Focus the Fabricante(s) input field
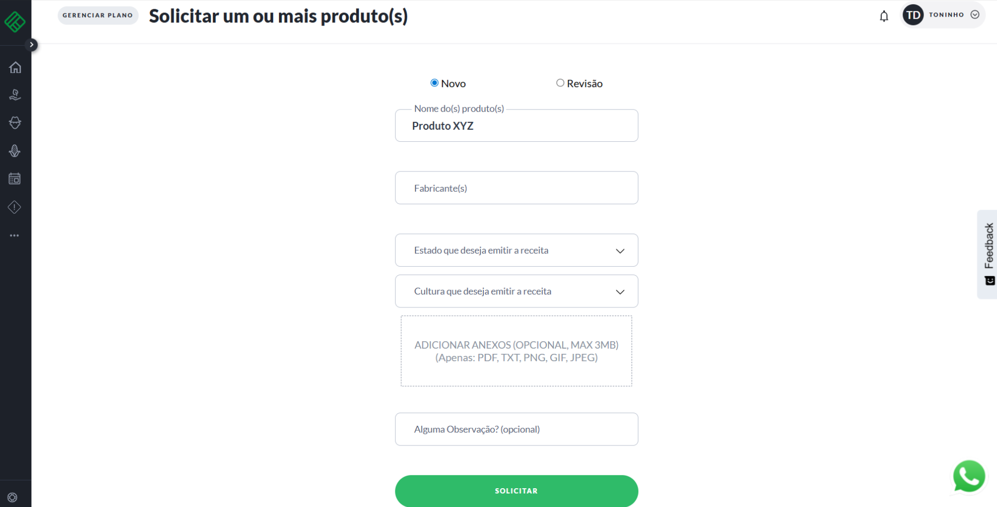This screenshot has width=997, height=507. 516,188
